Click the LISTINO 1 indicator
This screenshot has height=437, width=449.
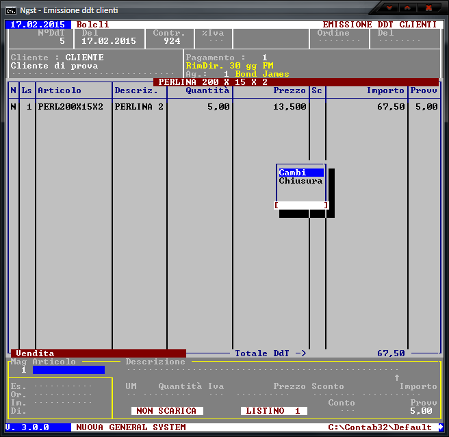[x=273, y=411]
